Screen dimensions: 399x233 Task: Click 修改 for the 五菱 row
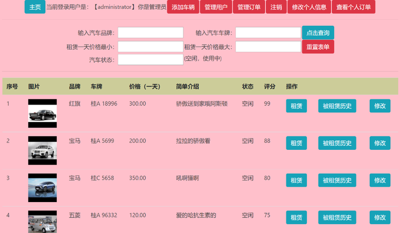(x=380, y=218)
